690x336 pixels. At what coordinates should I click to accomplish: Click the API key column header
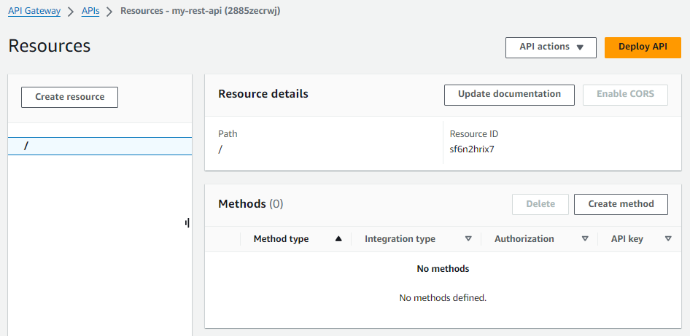[x=627, y=239]
